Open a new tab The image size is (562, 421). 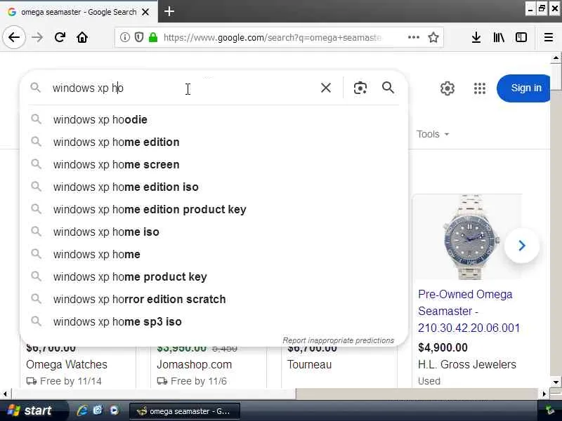pos(169,11)
